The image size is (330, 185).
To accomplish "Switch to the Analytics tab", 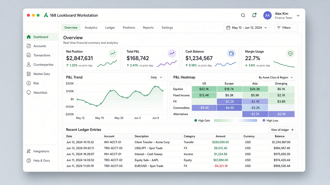I will point(91,27).
